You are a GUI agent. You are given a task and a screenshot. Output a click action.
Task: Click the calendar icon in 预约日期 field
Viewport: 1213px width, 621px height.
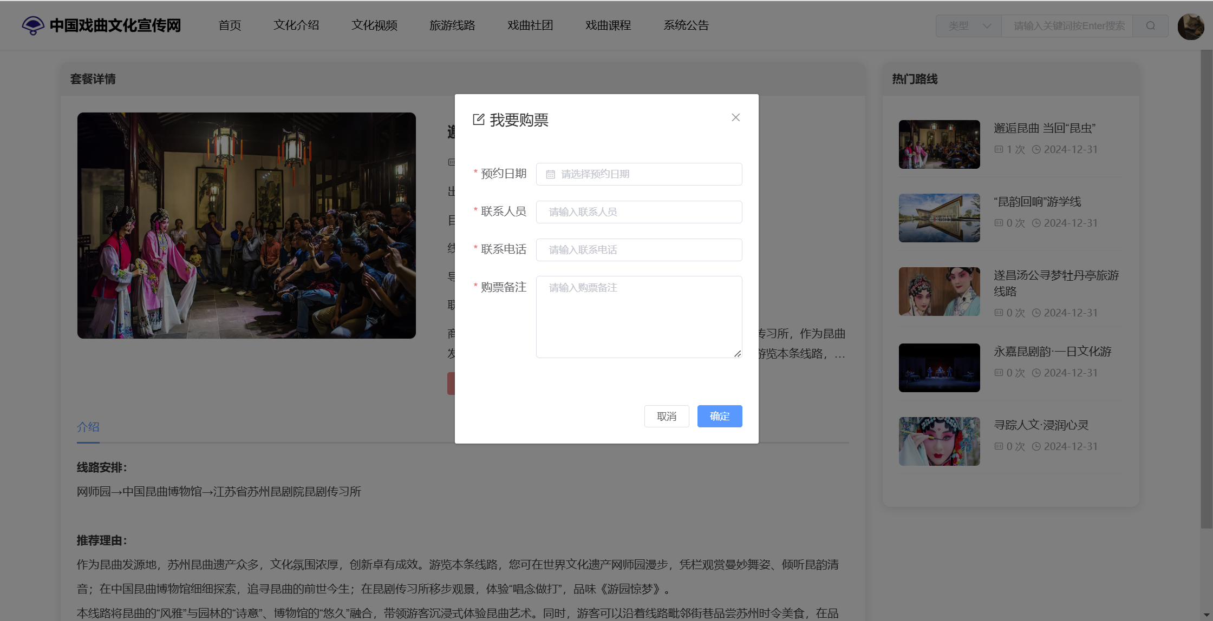(550, 174)
